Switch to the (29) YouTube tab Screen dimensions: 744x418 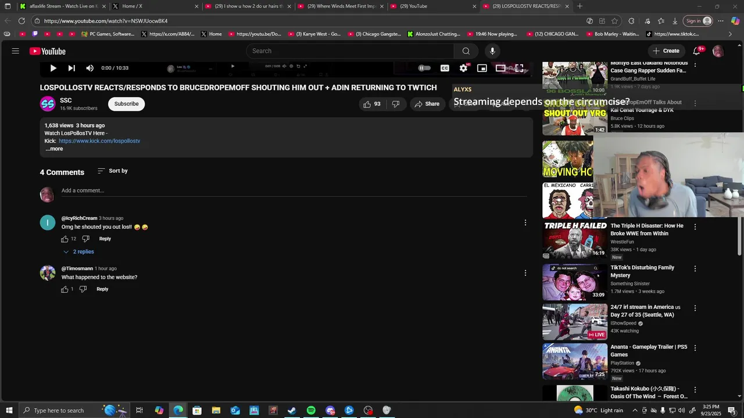coord(434,6)
